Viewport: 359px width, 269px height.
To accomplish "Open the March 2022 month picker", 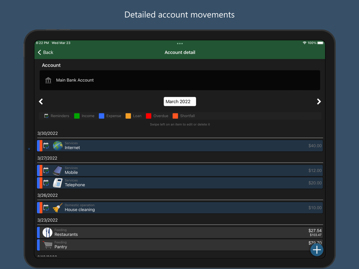I will (x=180, y=102).
